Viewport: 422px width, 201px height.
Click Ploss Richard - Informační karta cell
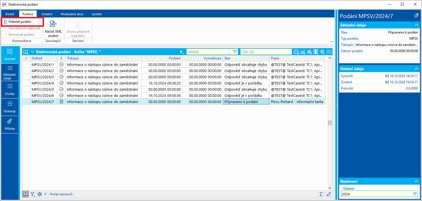297,102
